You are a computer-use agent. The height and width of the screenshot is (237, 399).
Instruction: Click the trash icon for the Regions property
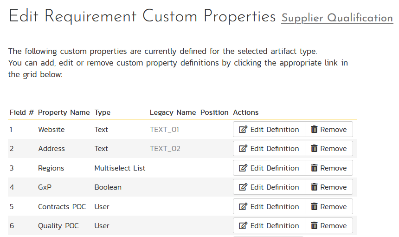tap(314, 168)
